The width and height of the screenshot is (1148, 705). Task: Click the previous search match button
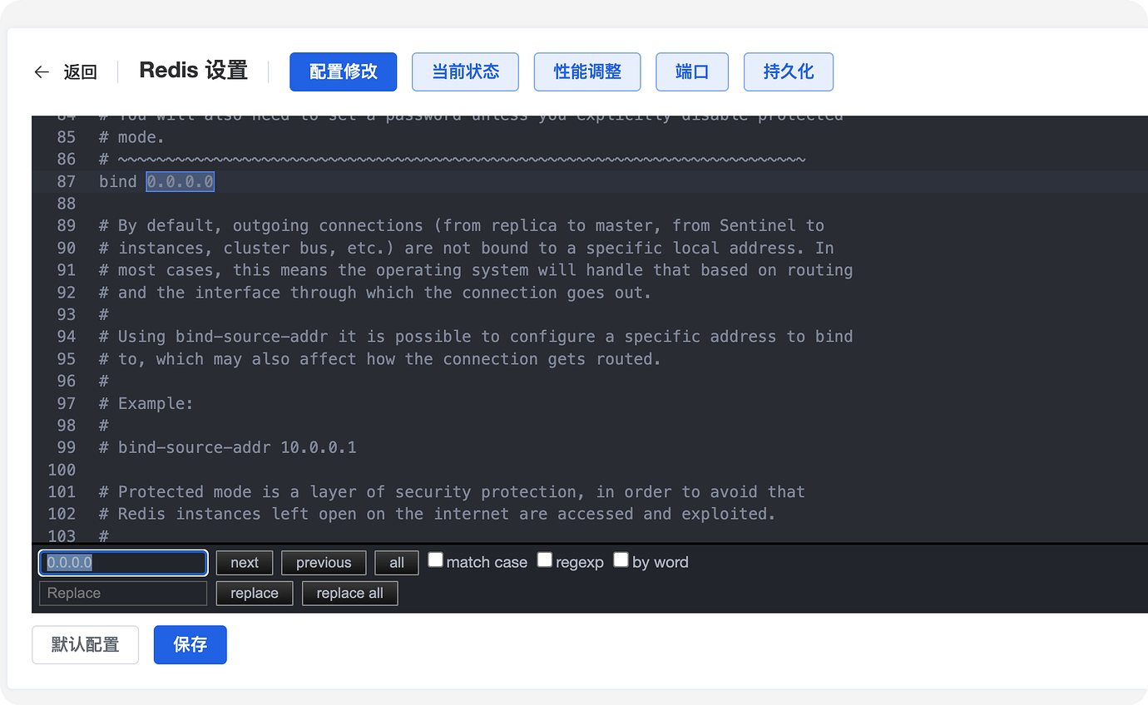323,562
